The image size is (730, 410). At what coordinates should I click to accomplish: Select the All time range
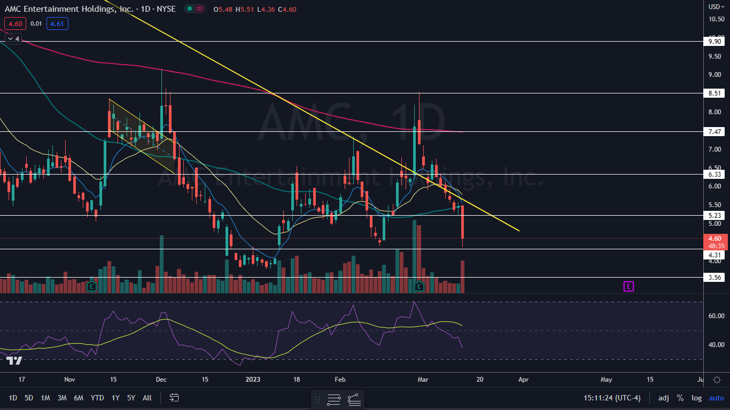147,398
